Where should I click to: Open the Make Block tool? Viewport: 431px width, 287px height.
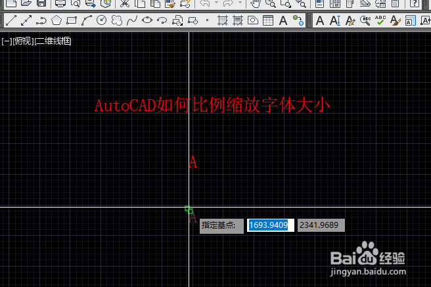(193, 20)
